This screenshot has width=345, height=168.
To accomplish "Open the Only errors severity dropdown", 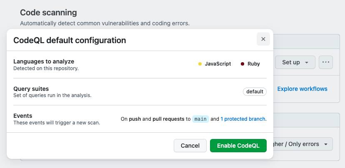I will (303, 144).
